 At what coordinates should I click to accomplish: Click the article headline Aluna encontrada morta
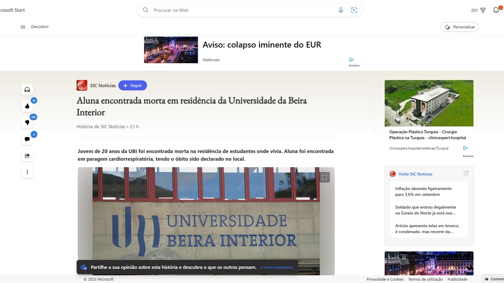coord(192,107)
